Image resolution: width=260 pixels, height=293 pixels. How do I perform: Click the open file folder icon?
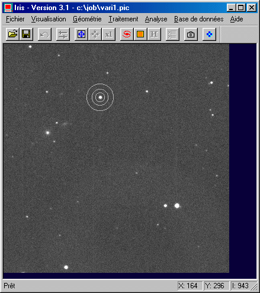tap(12, 34)
